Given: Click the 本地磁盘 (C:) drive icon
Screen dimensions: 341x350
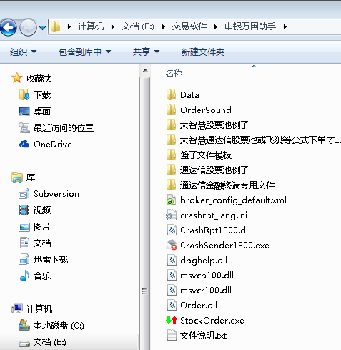Looking at the screenshot, I should pyautogui.click(x=24, y=325).
